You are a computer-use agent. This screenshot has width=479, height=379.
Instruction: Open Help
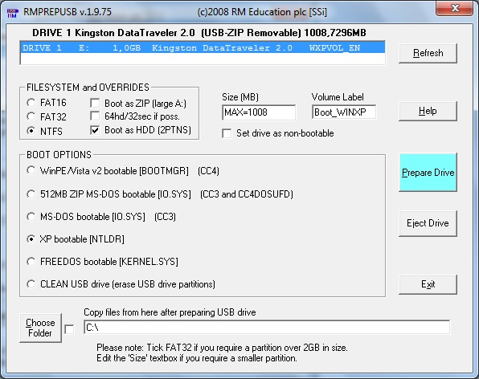click(x=428, y=111)
